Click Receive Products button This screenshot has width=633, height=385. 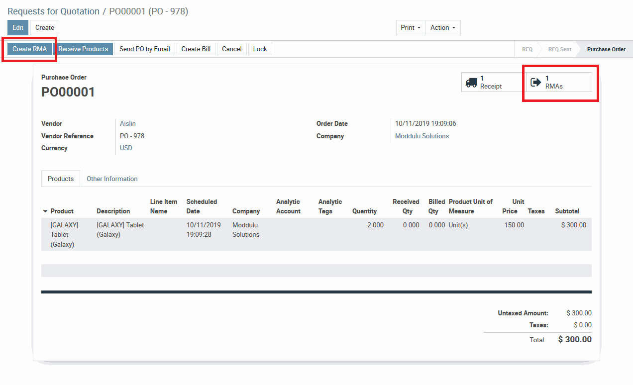point(83,49)
